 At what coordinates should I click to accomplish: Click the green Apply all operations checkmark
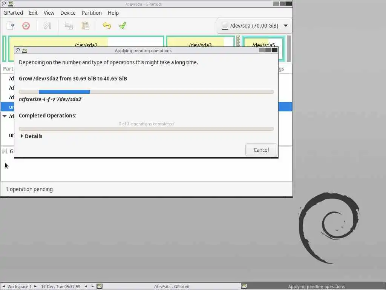pyautogui.click(x=123, y=26)
